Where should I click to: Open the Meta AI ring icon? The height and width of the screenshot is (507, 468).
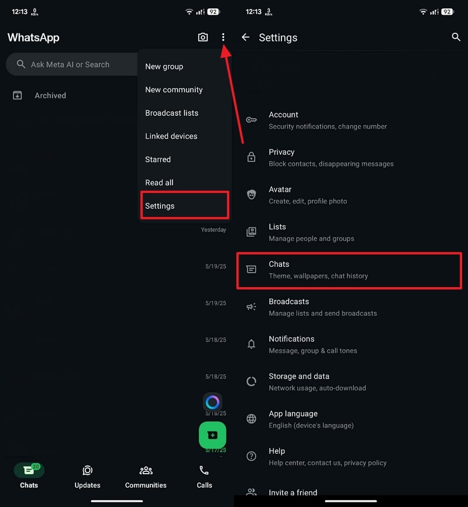coord(212,402)
